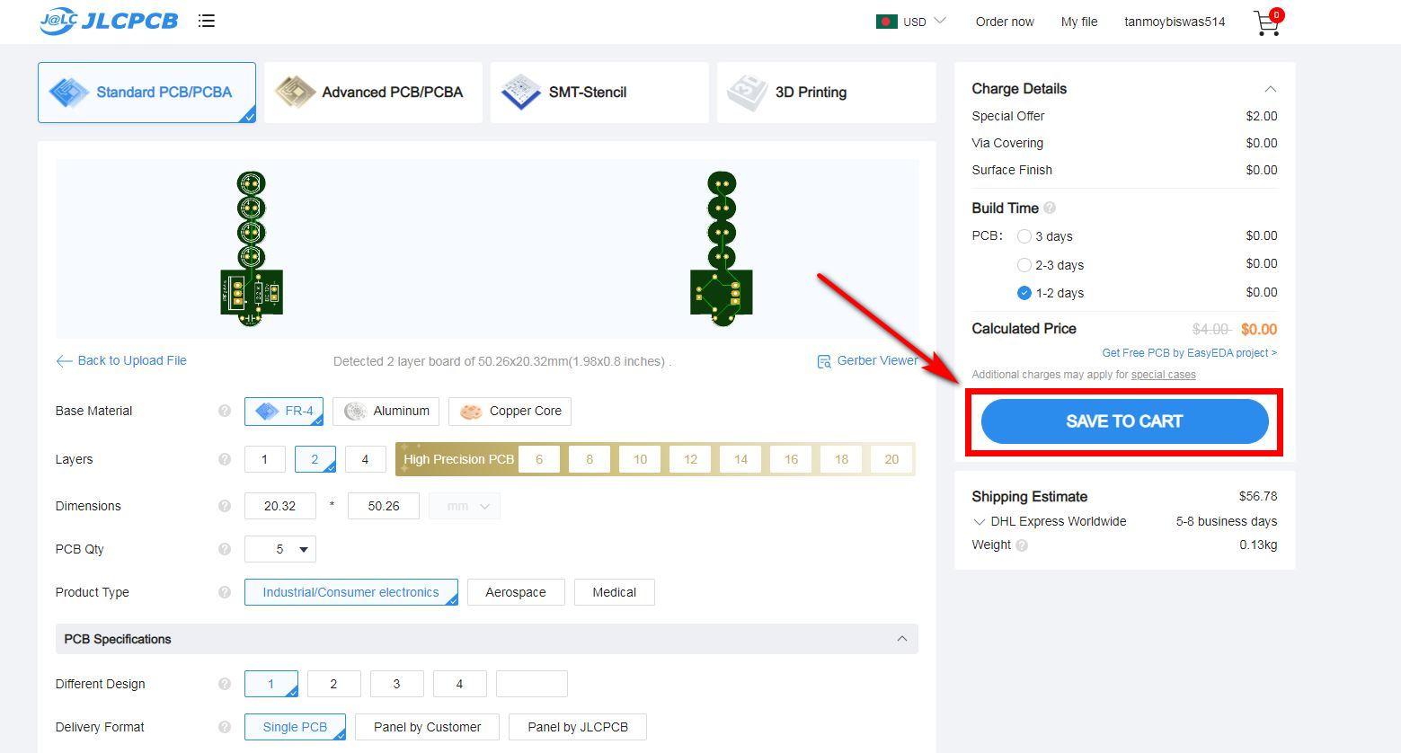Select 8 layer High Precision PCB
1401x753 pixels.
click(590, 459)
